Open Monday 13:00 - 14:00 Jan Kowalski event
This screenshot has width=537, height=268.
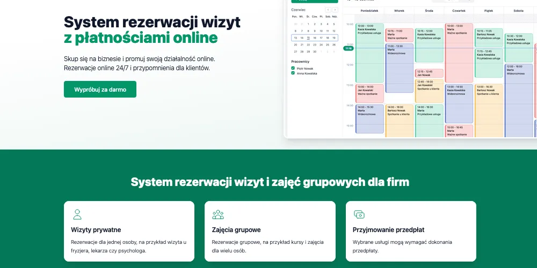click(x=369, y=93)
